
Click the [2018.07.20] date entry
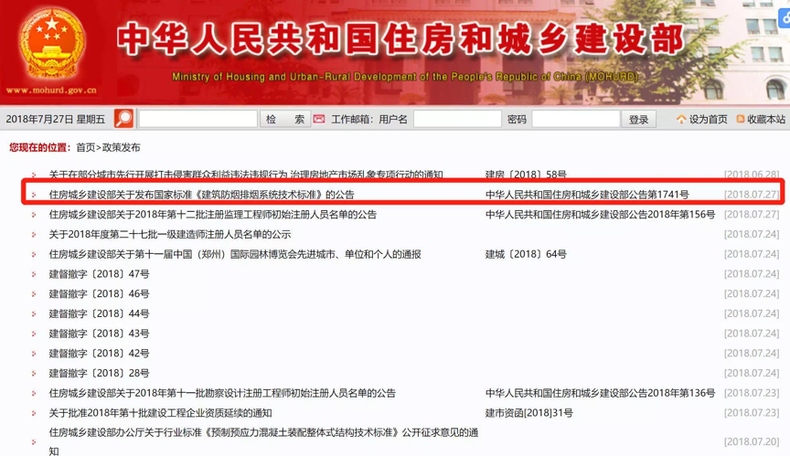click(x=752, y=441)
